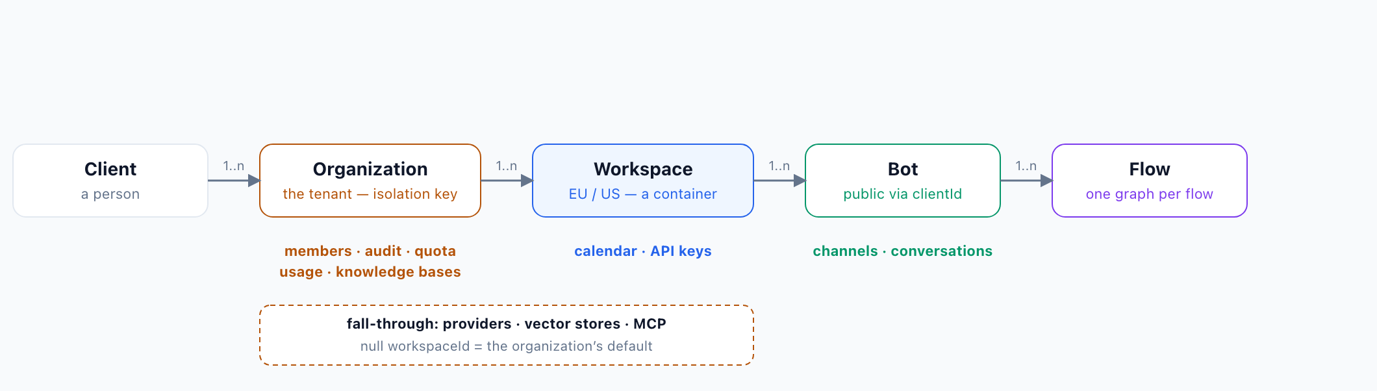Click 'calendar · API keys' label
Viewport: 1377px width, 391px height.
coord(643,251)
